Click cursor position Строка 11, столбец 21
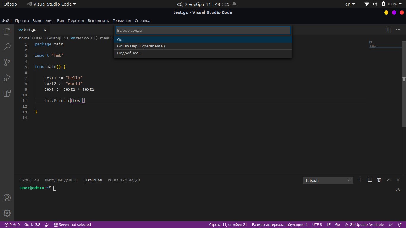 point(228,225)
